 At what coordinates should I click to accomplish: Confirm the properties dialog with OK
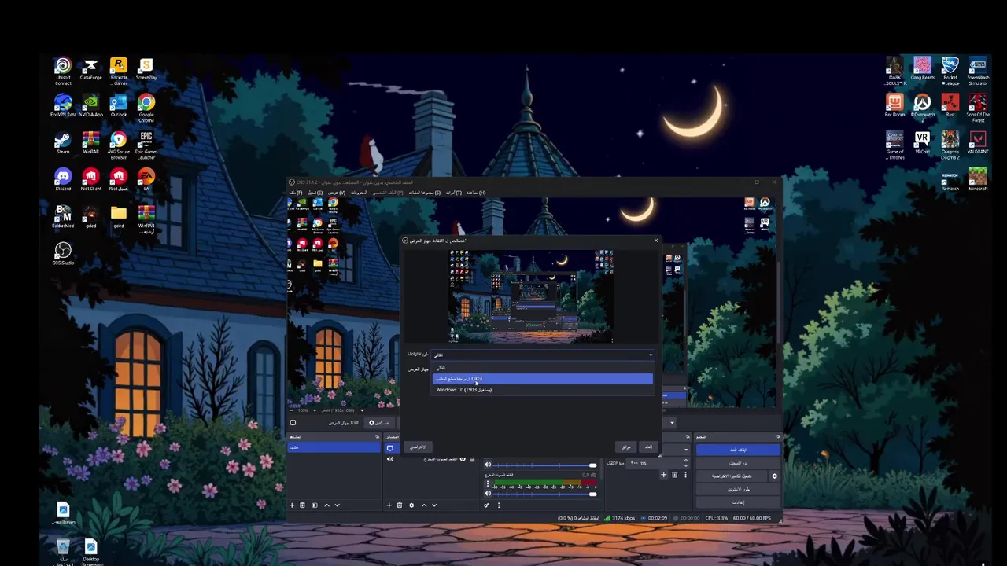[625, 447]
